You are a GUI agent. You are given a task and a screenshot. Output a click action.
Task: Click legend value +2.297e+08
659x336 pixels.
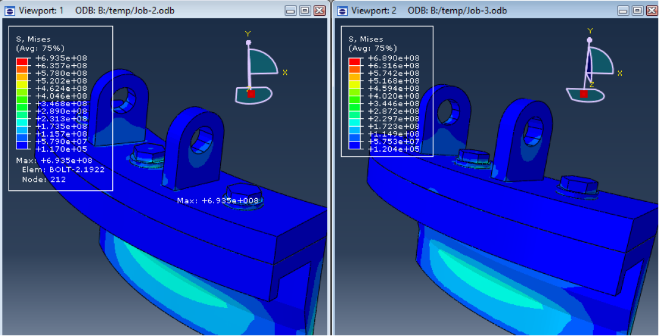pos(394,118)
